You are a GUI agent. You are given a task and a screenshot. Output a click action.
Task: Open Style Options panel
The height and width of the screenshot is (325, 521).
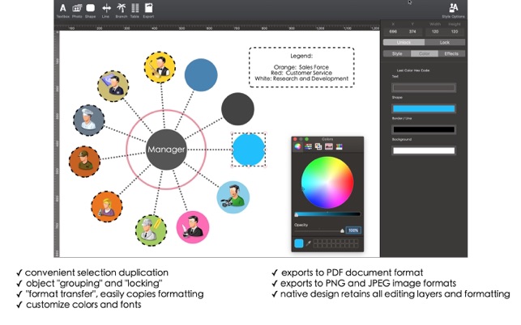click(453, 11)
